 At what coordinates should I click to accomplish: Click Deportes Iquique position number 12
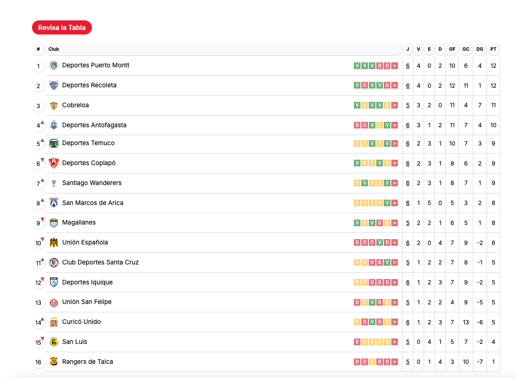[x=38, y=283]
